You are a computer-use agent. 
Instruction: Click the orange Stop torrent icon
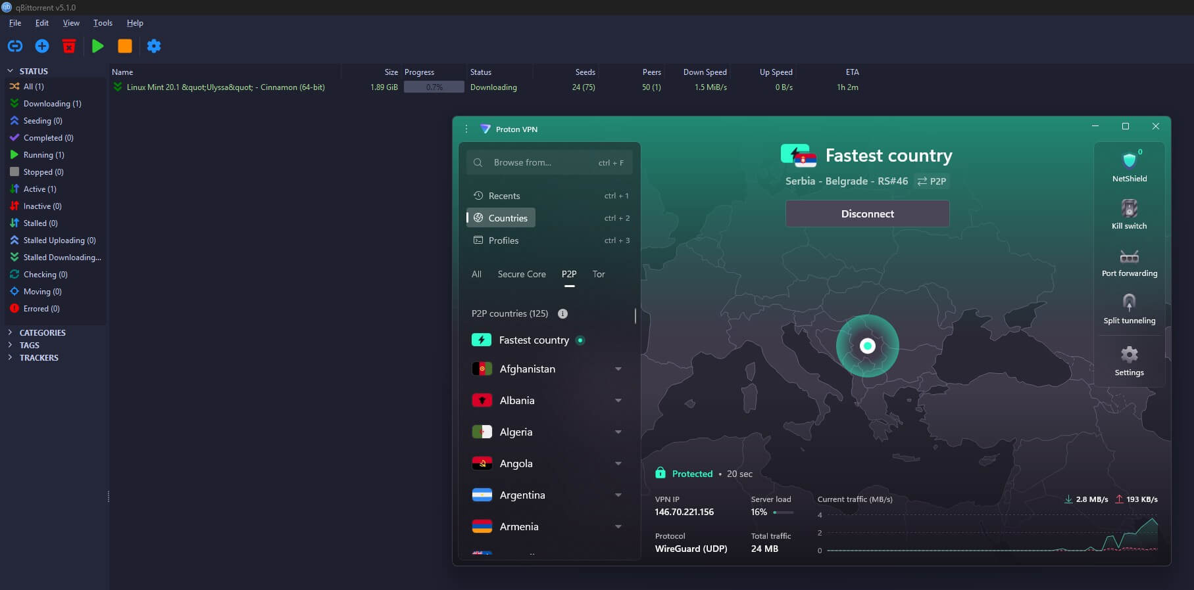pyautogui.click(x=125, y=46)
